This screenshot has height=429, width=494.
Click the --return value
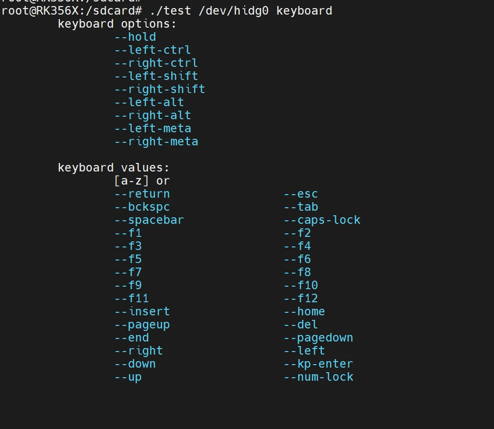click(x=142, y=194)
